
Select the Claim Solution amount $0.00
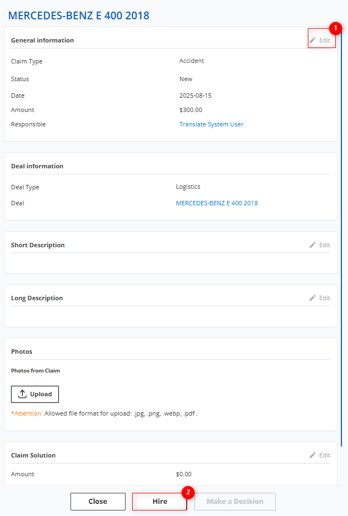click(183, 474)
